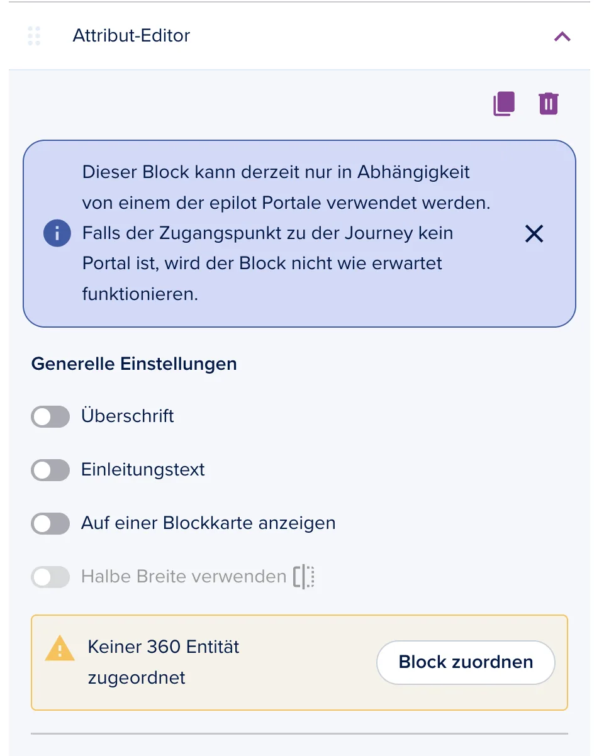Turn on the Einleitungstext switch

tap(50, 470)
